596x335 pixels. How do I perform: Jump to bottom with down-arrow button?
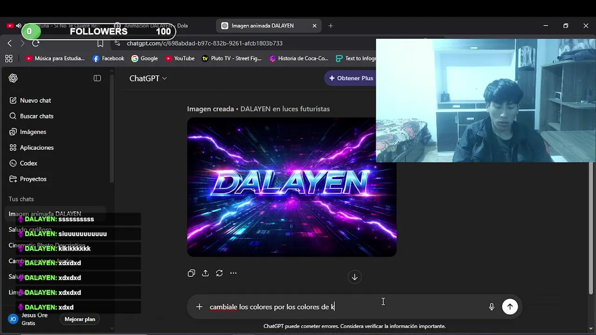tap(354, 277)
